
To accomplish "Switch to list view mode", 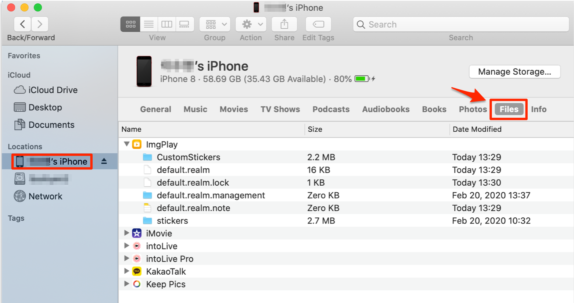I will (x=149, y=24).
